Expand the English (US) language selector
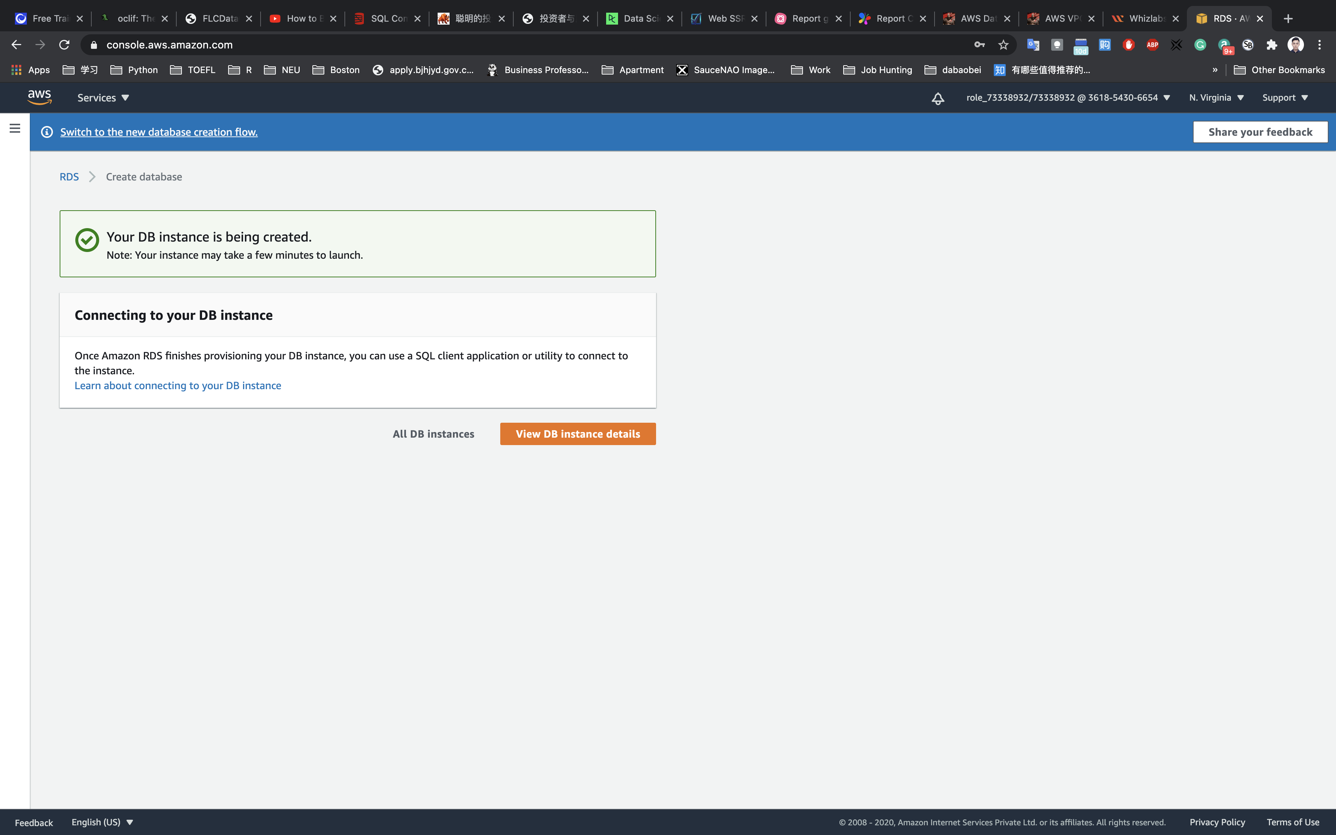Image resolution: width=1336 pixels, height=835 pixels. click(102, 822)
